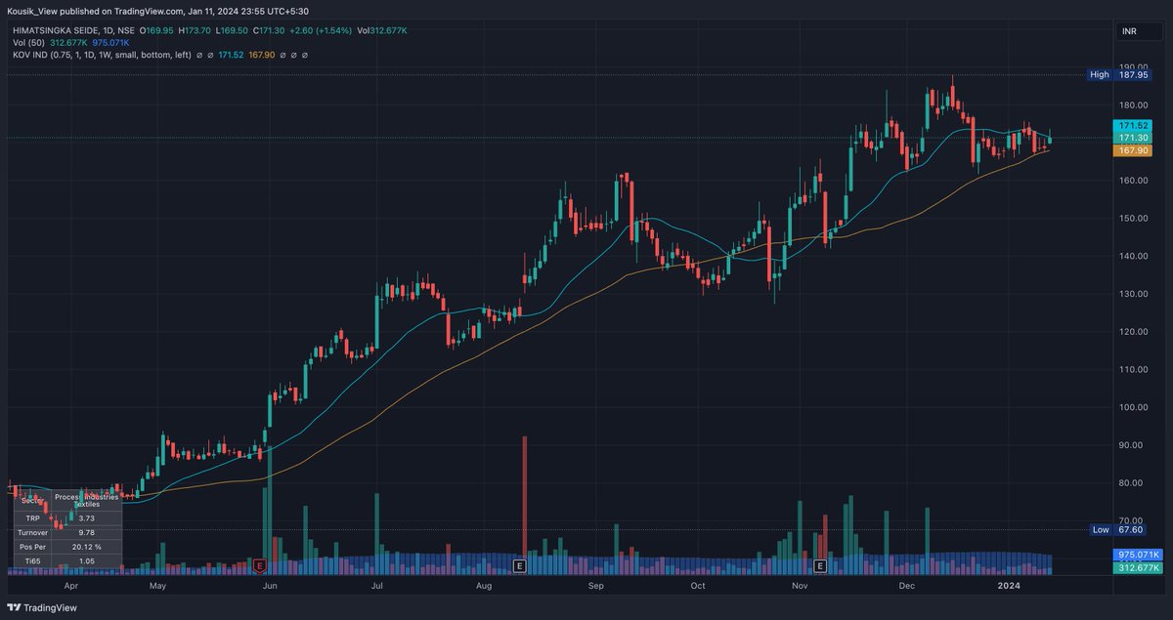Click the Vol312.677K header value
1173x620 pixels.
pyautogui.click(x=382, y=30)
